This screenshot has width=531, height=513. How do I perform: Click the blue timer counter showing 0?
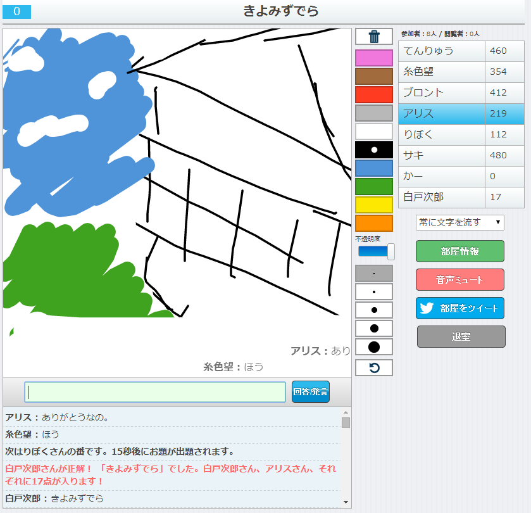click(x=17, y=11)
